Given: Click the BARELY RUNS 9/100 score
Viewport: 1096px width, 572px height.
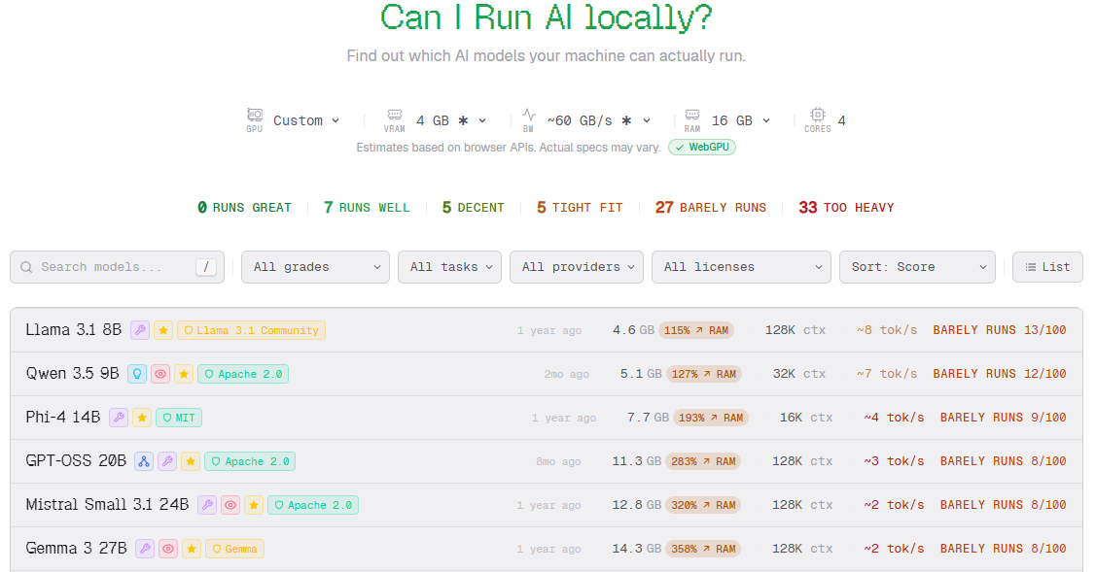Looking at the screenshot, I should (x=1003, y=418).
